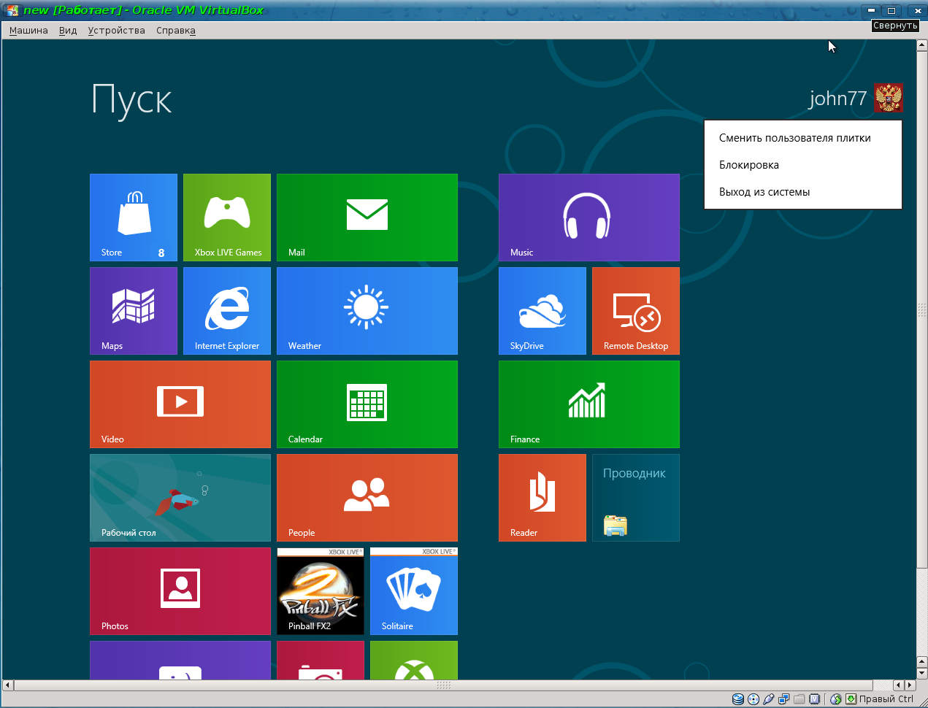
Task: Open the Photos tile
Action: [x=180, y=591]
